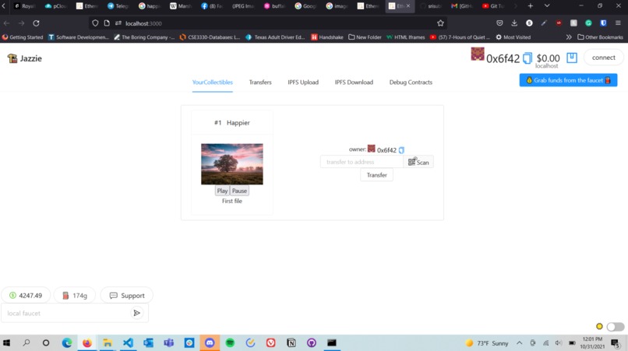
Task: Open the Firefox application menu
Action: click(618, 23)
